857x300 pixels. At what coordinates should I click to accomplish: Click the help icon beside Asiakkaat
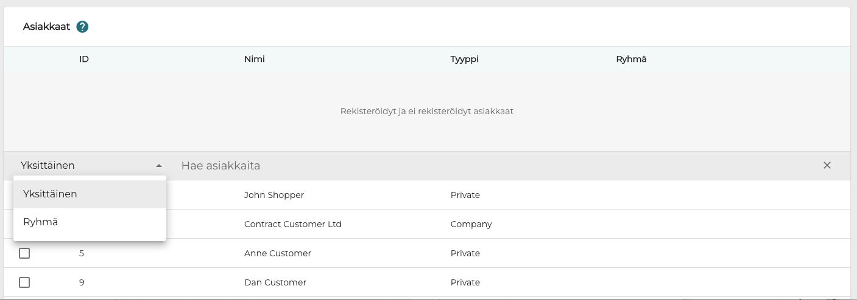click(x=83, y=27)
